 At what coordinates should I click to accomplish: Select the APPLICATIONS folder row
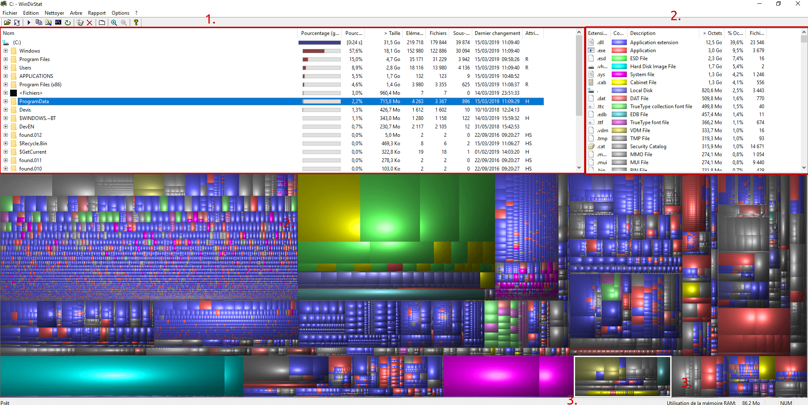pyautogui.click(x=36, y=76)
